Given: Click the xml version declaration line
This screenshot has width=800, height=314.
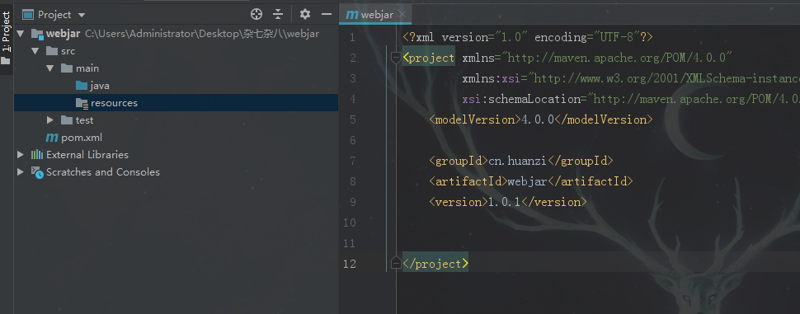Looking at the screenshot, I should [x=528, y=38].
